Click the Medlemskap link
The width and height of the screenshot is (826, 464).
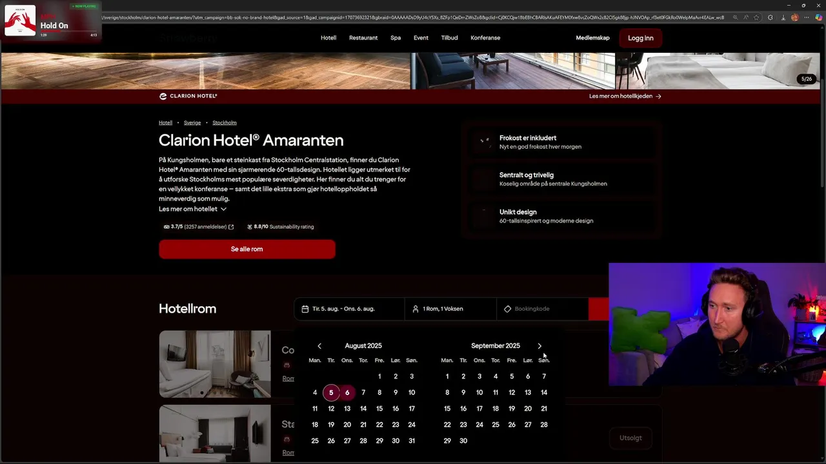pos(592,38)
